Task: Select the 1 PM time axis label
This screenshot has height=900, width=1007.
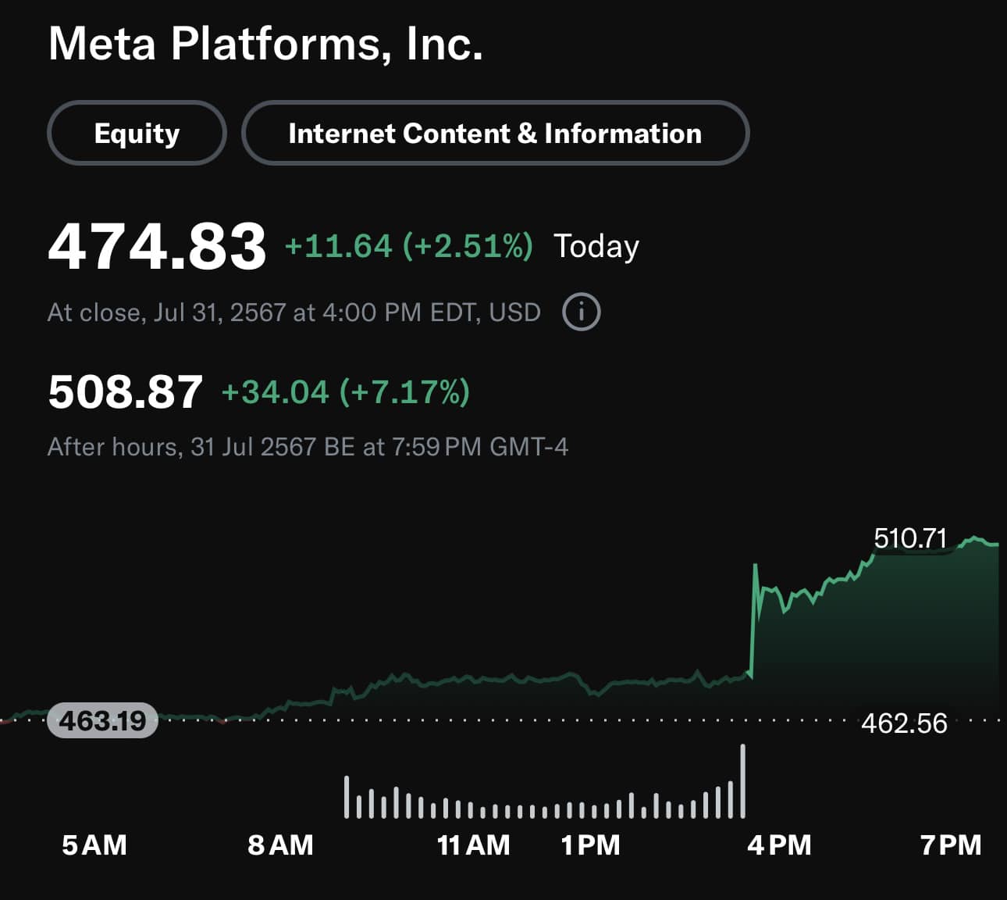Action: 590,845
